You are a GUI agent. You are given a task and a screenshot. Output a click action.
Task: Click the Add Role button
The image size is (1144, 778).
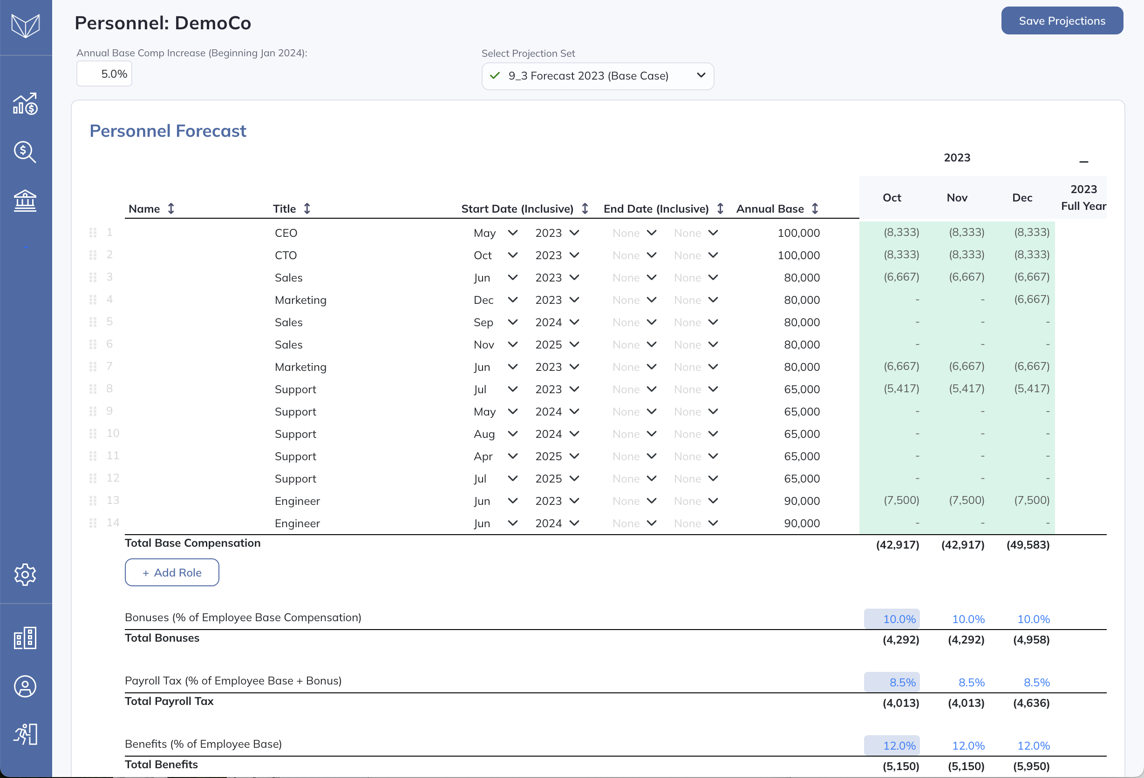point(172,572)
